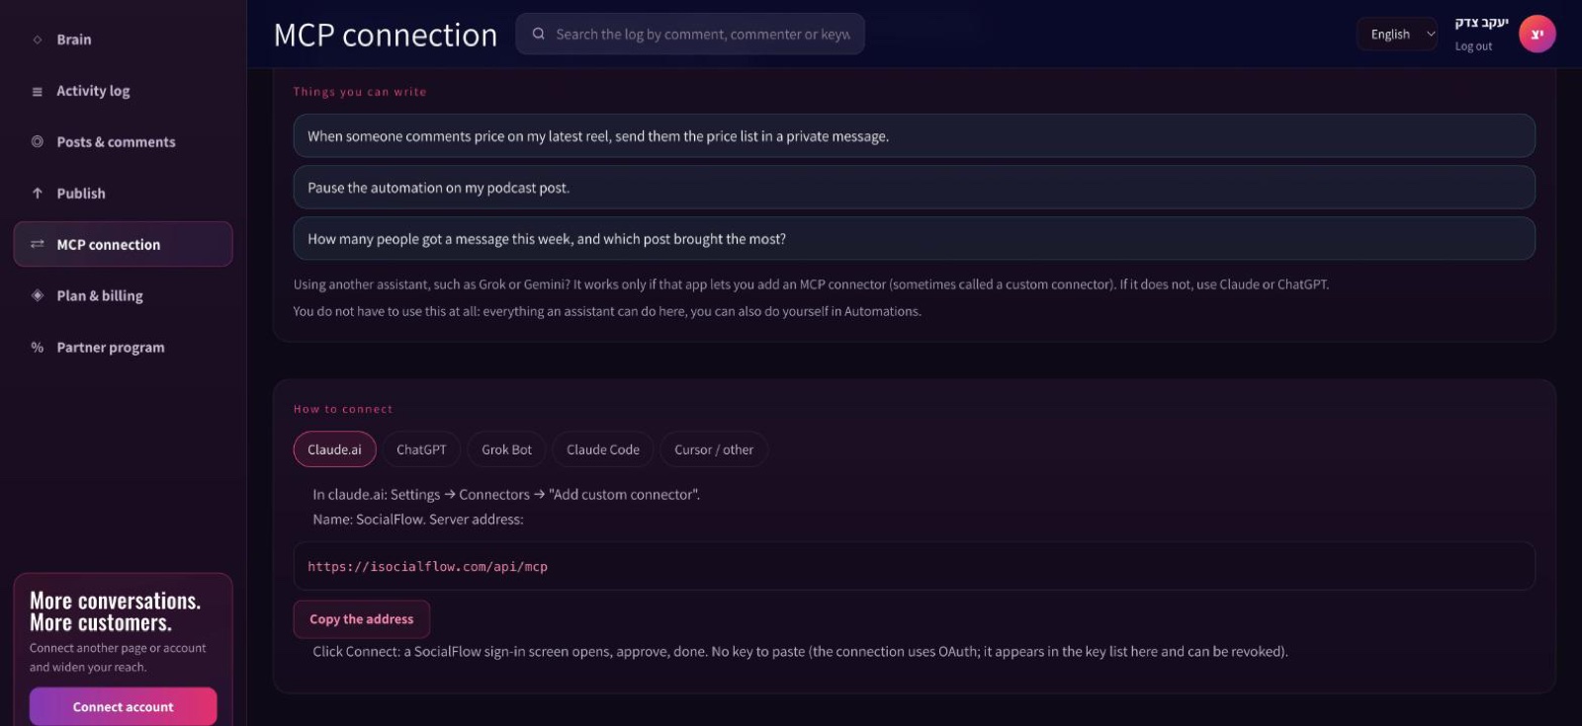
Task: Choose the Cursor / other tab
Action: pos(714,449)
